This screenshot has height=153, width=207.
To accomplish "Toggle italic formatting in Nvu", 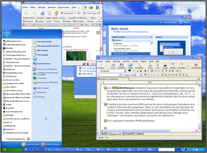I will click(148, 71).
